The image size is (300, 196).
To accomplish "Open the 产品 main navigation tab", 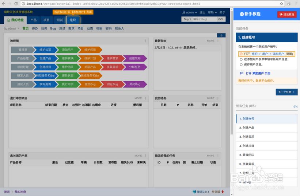I will pyautogui.click(x=34, y=20).
